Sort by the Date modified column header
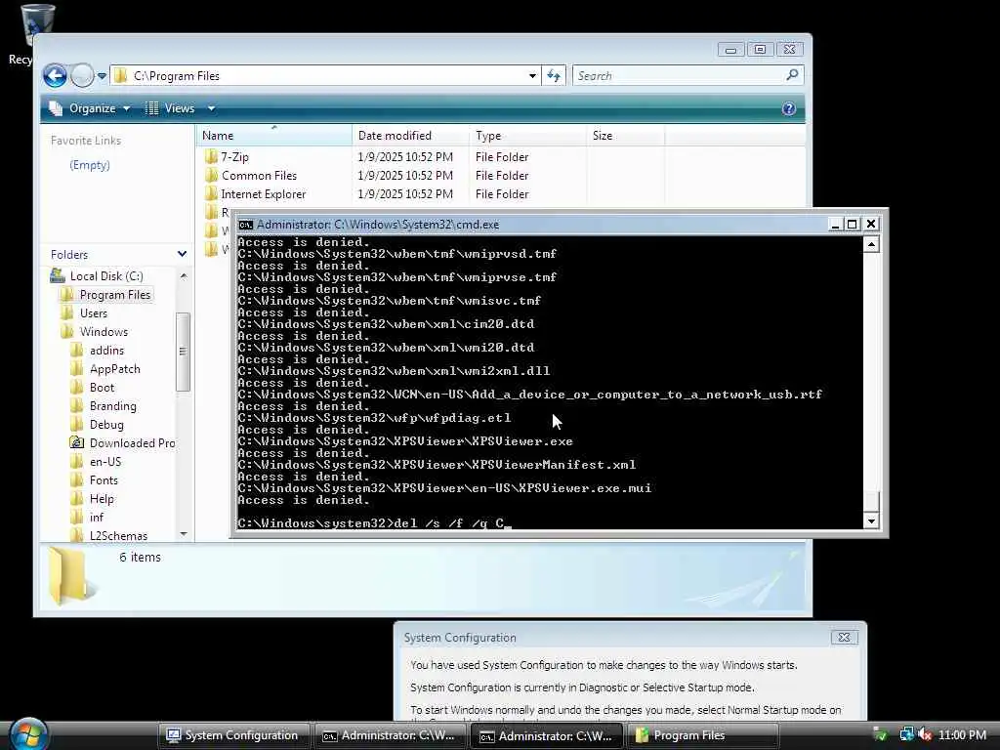Image resolution: width=1000 pixels, height=750 pixels. (410, 135)
